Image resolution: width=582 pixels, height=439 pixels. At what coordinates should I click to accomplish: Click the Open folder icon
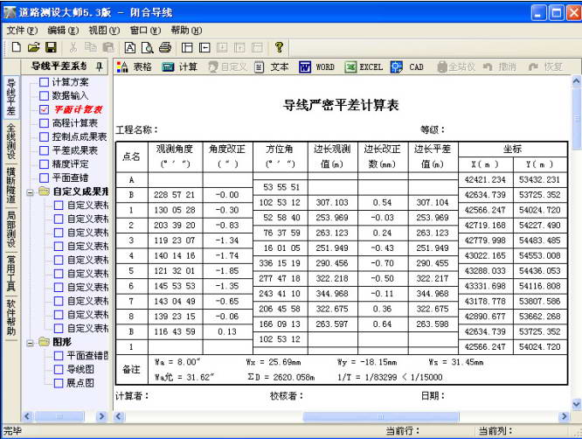(x=32, y=47)
